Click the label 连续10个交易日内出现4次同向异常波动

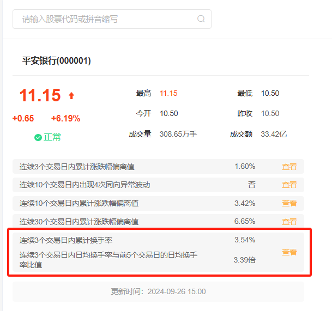click(x=84, y=185)
